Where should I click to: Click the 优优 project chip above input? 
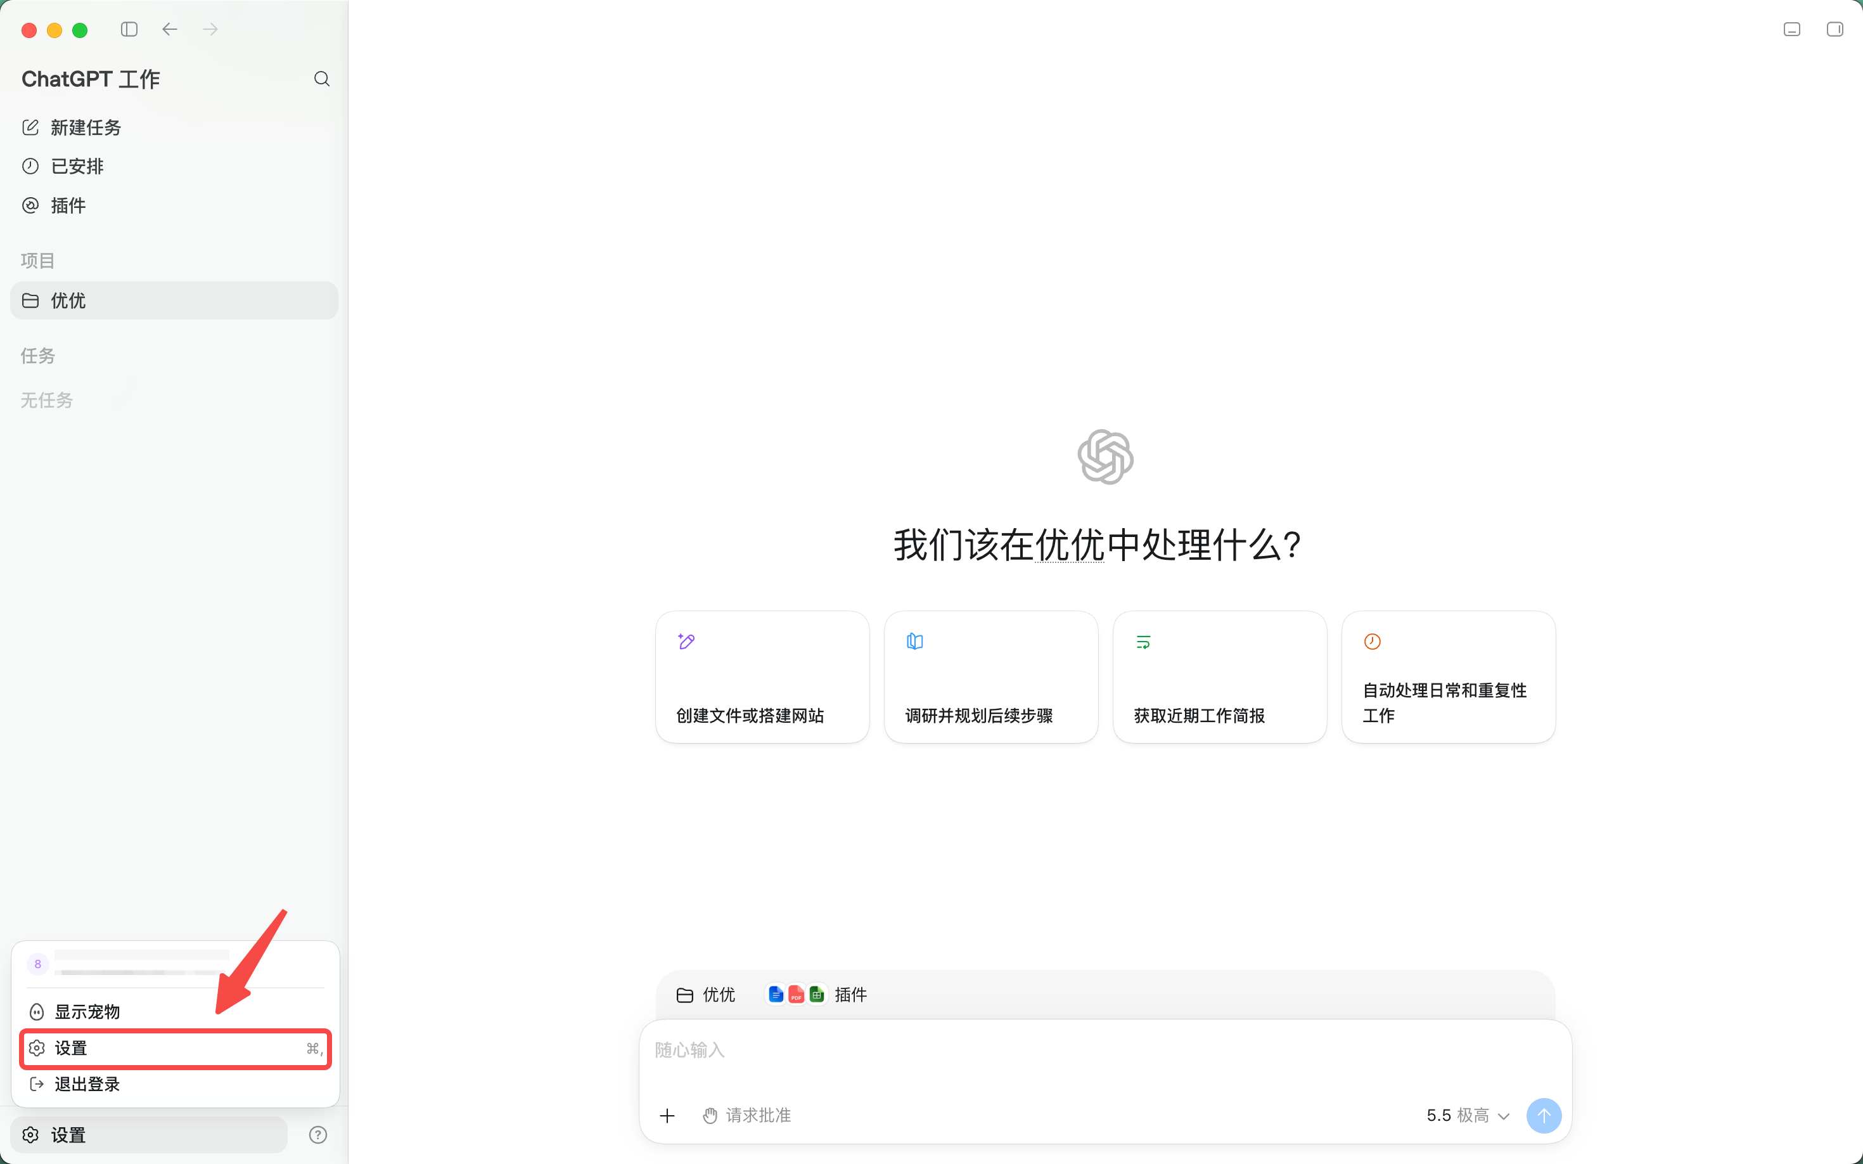pos(706,995)
